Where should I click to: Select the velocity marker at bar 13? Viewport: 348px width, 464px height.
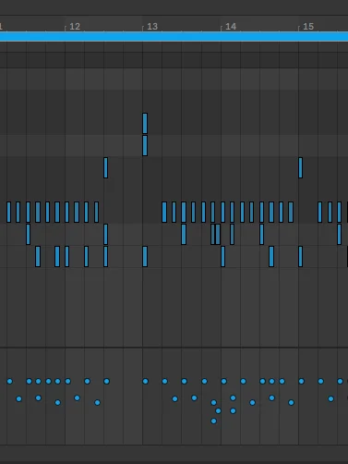(145, 382)
